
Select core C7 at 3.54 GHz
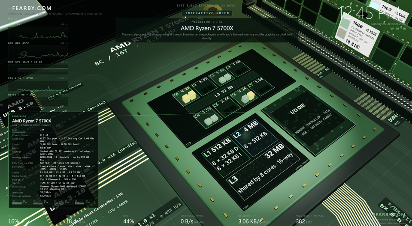point(260,86)
